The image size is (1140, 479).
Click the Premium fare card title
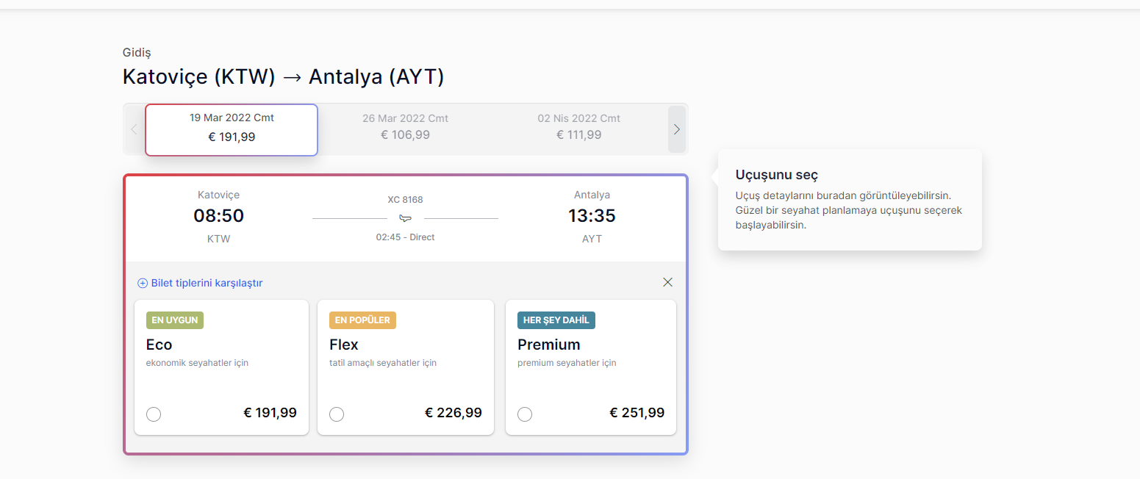tap(549, 345)
